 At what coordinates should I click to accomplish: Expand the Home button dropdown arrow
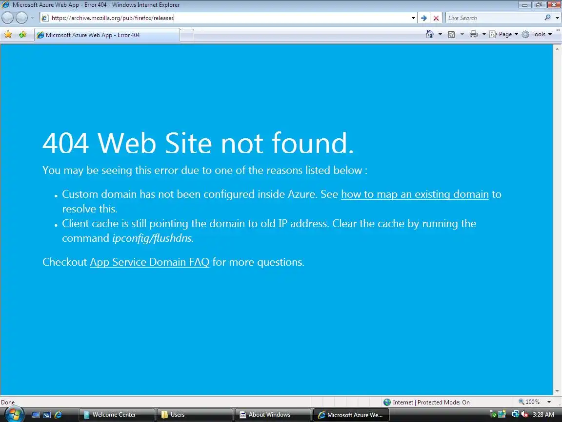pos(440,35)
